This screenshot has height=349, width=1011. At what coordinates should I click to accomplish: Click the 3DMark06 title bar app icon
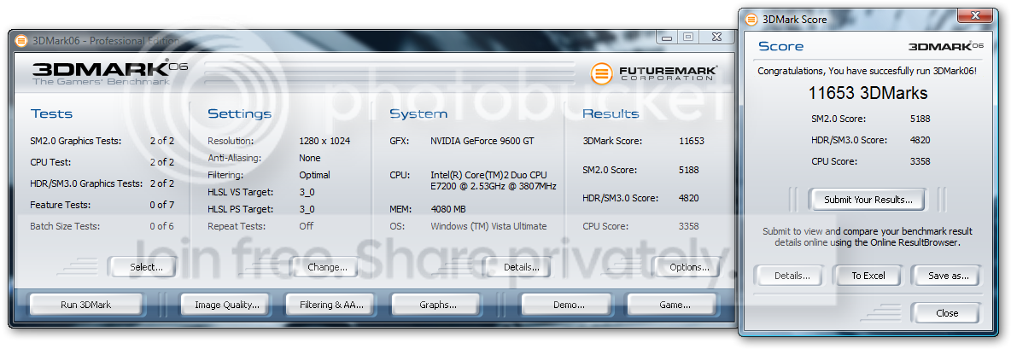pyautogui.click(x=21, y=41)
